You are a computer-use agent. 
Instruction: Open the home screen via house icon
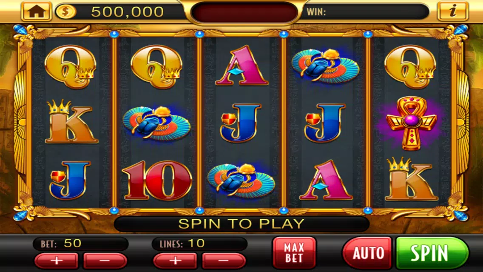[x=36, y=11]
